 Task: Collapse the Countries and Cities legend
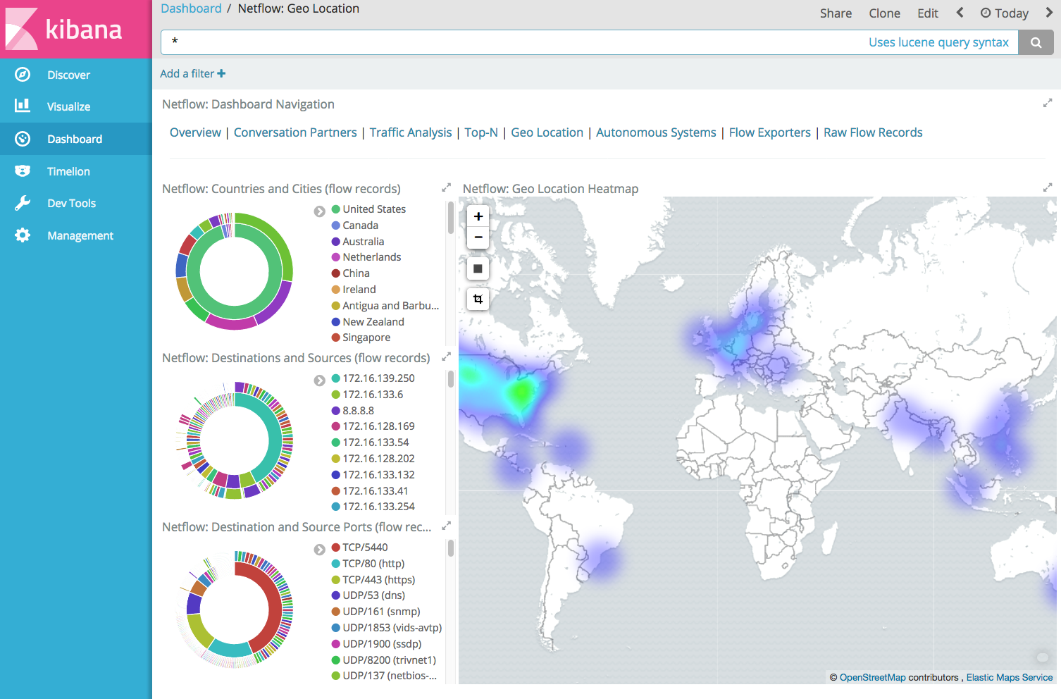(319, 211)
